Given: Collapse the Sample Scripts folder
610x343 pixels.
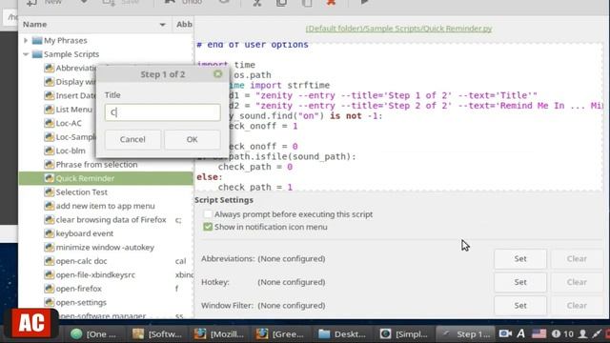Looking at the screenshot, I should coord(26,54).
